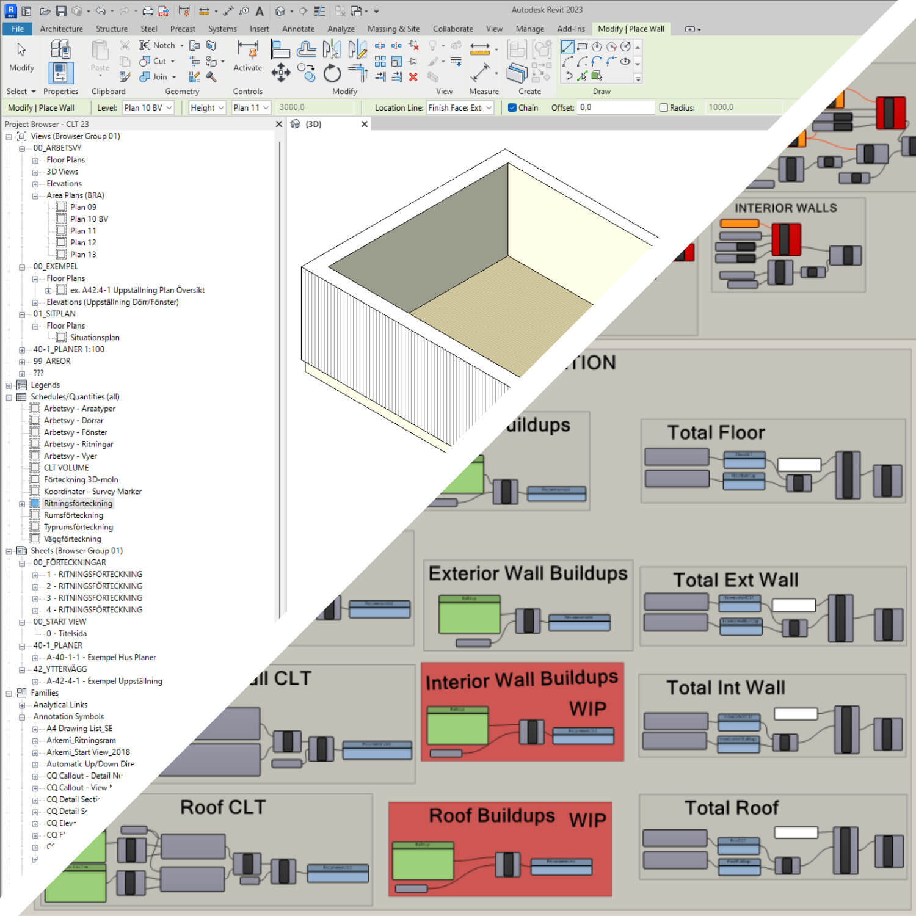
Task: Select Plan 10 BV in Area Plans
Action: tap(89, 219)
